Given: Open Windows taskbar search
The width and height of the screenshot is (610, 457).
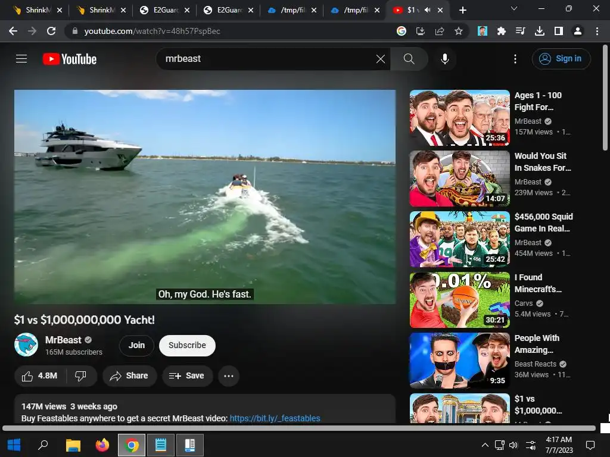Looking at the screenshot, I should click(x=43, y=445).
